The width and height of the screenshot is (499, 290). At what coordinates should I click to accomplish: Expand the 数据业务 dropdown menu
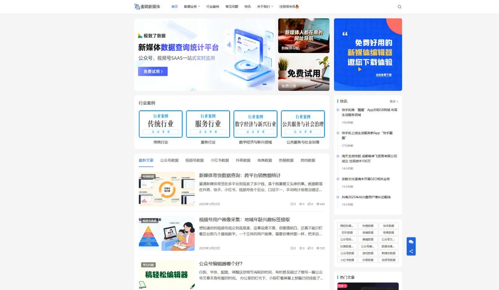(x=192, y=6)
